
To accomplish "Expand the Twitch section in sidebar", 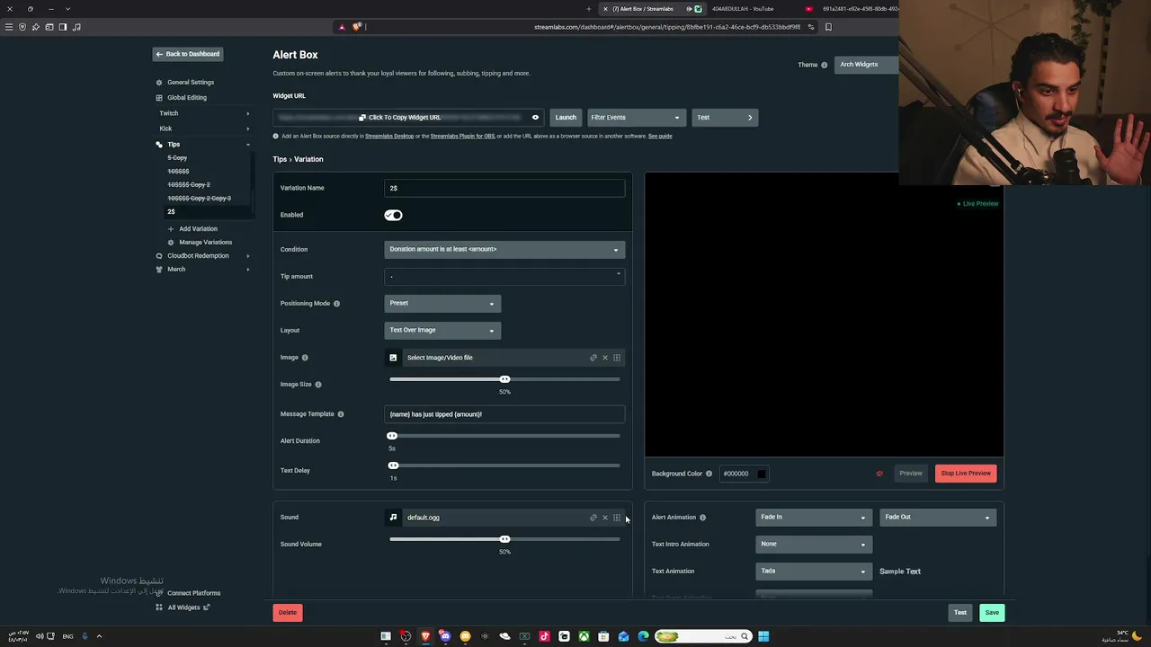I will 204,113.
